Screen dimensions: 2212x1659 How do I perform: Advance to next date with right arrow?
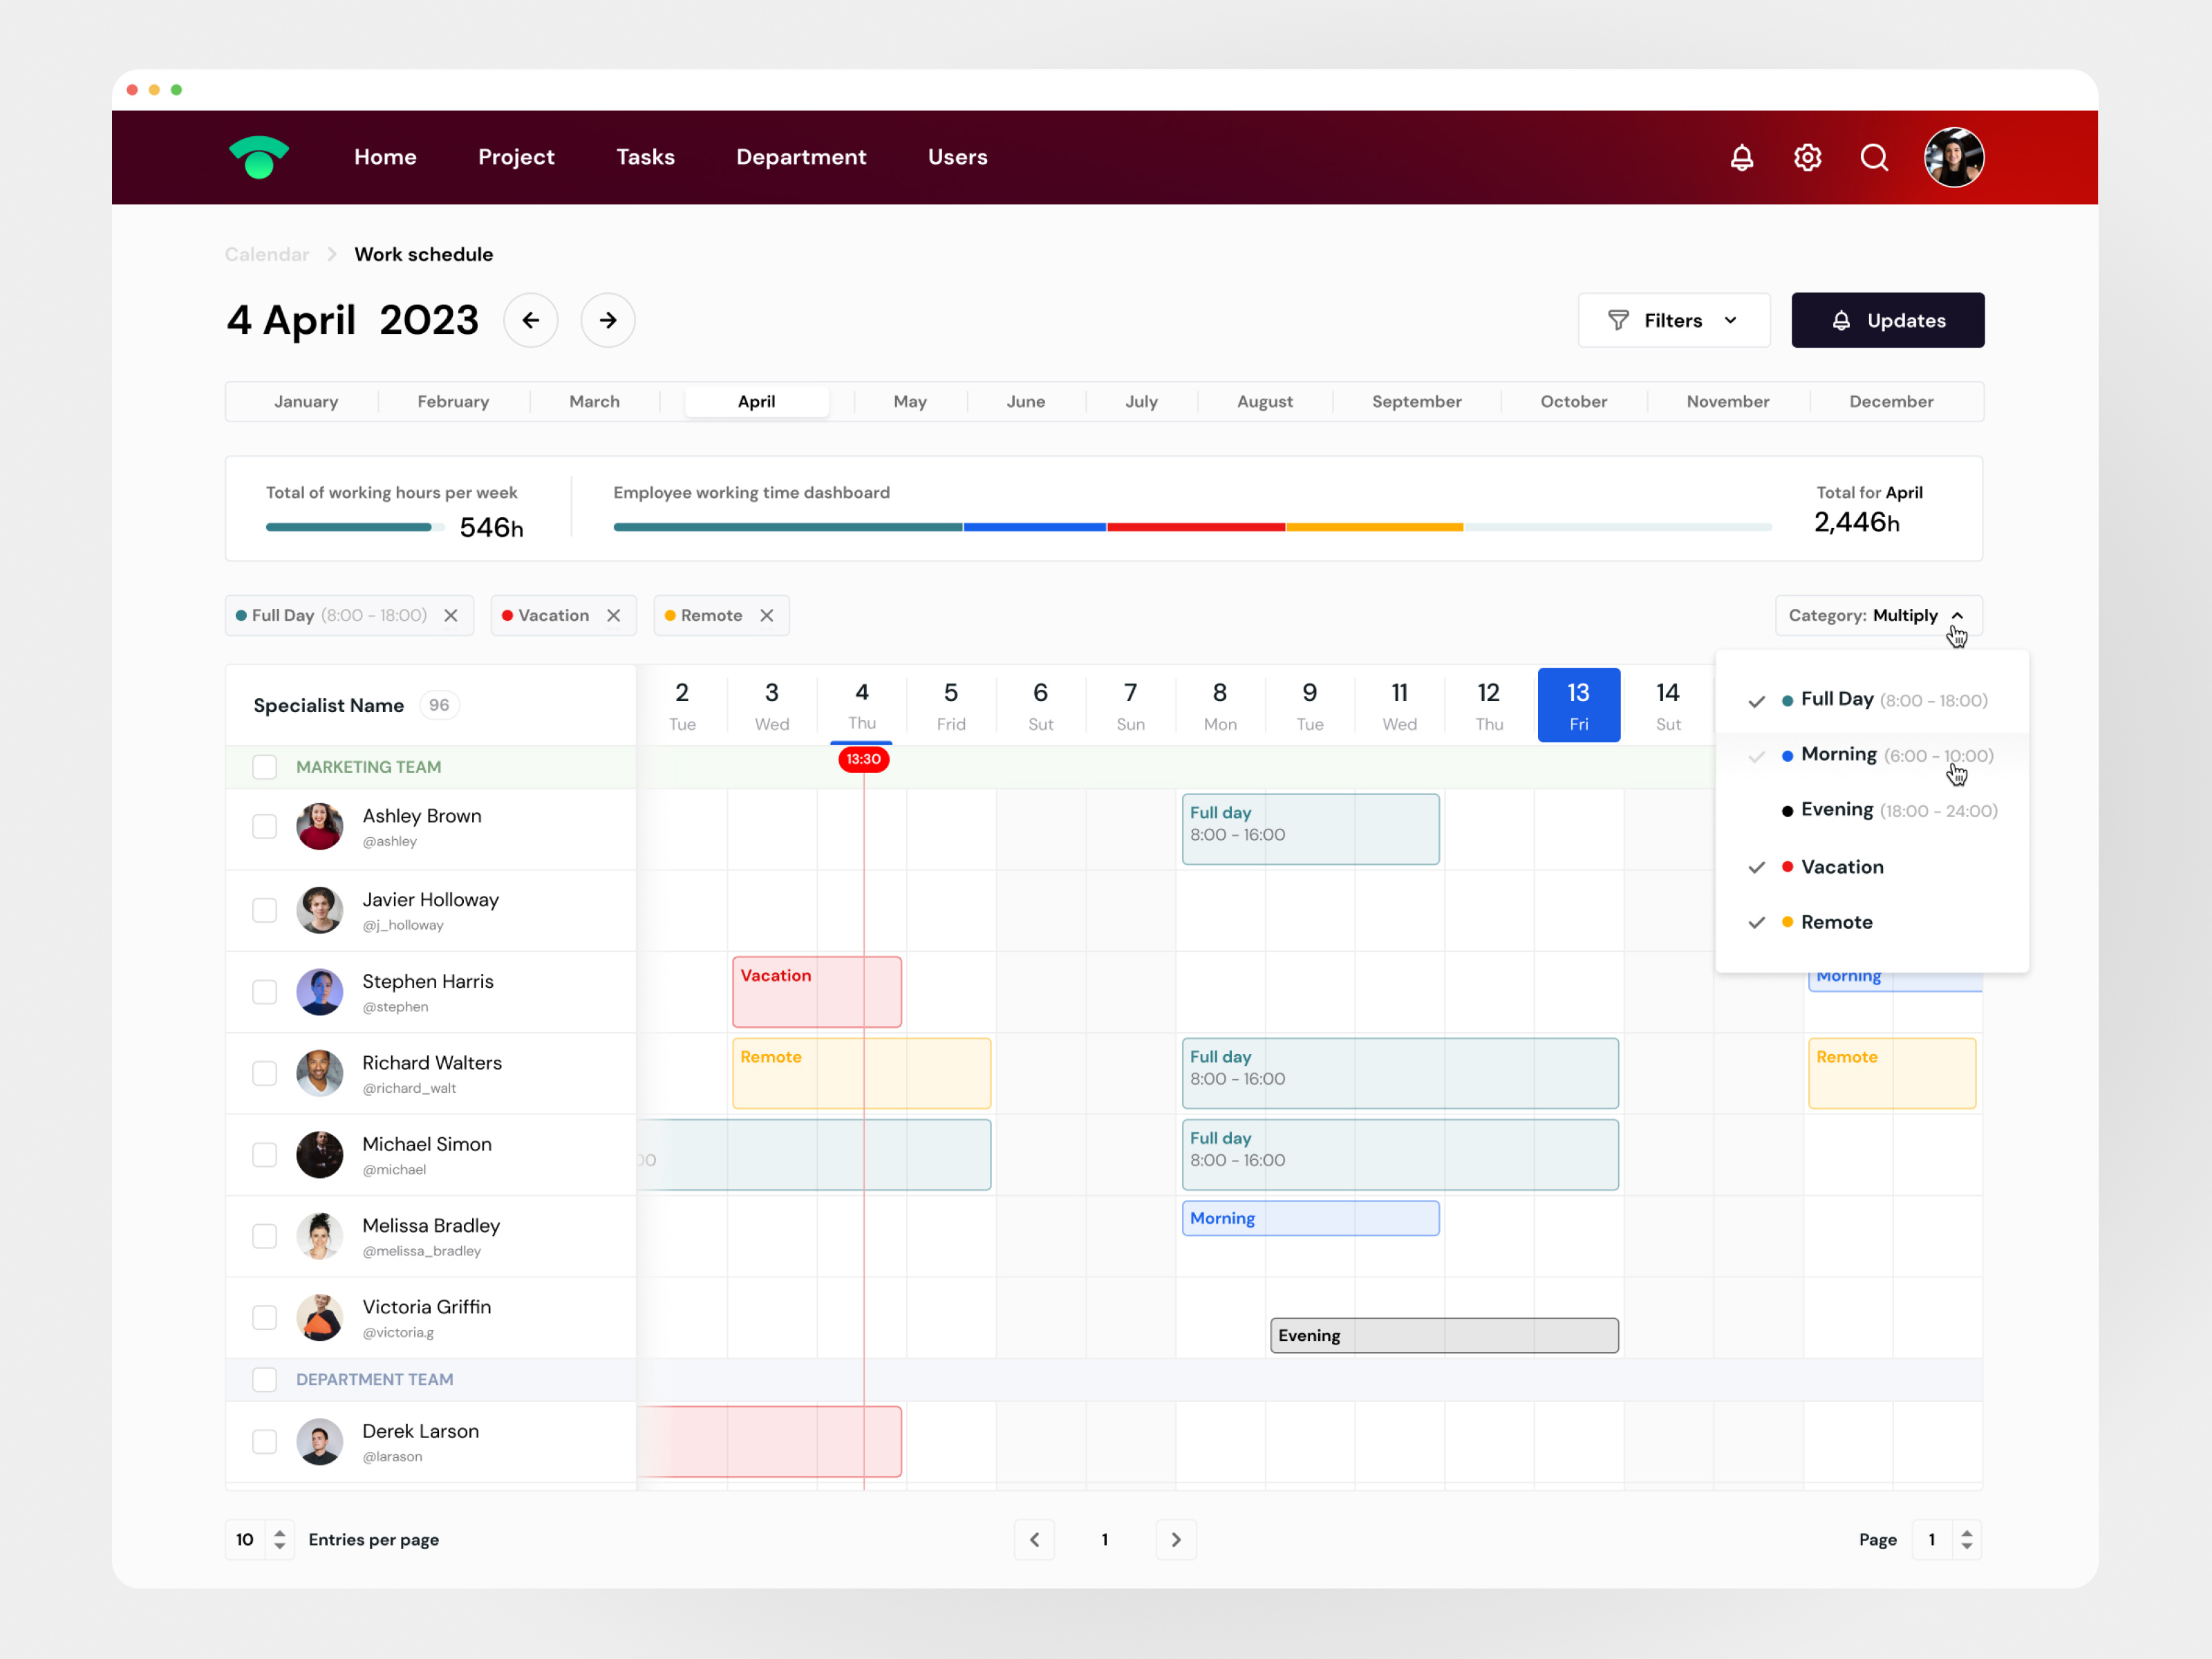[x=607, y=320]
